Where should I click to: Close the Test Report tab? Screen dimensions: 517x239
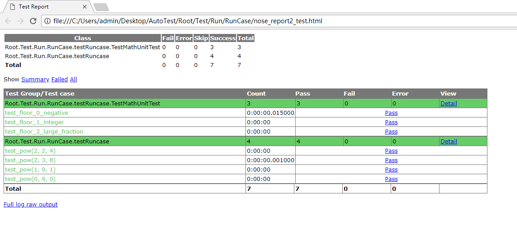tap(85, 7)
